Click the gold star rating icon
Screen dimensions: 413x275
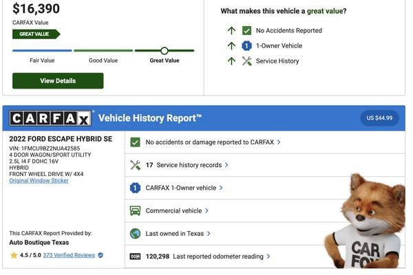(x=14, y=255)
